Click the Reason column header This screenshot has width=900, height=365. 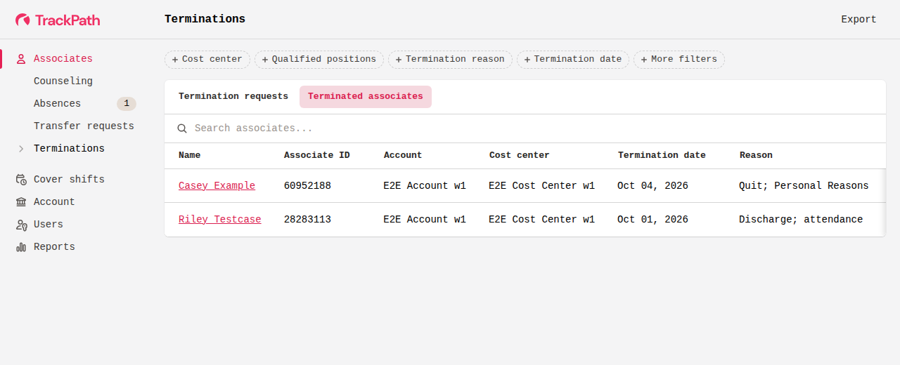pyautogui.click(x=756, y=155)
